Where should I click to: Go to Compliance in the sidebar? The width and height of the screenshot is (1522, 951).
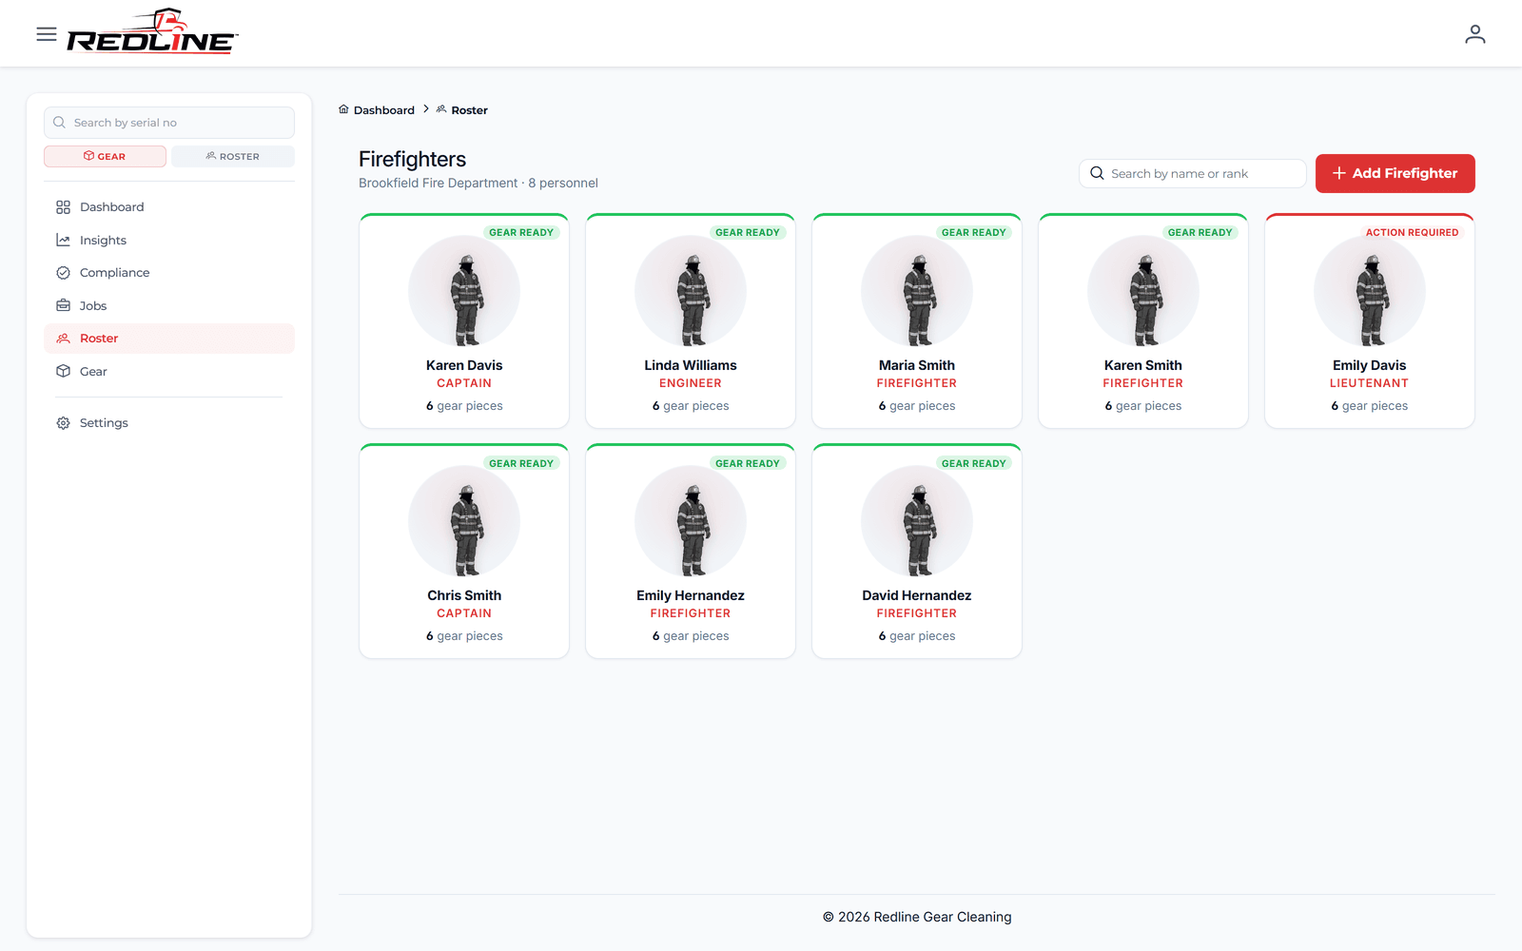(169, 273)
